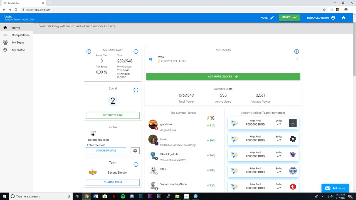Select ValiantmonkeyNape avatar
Screen dimensions: 356x200
point(153,185)
